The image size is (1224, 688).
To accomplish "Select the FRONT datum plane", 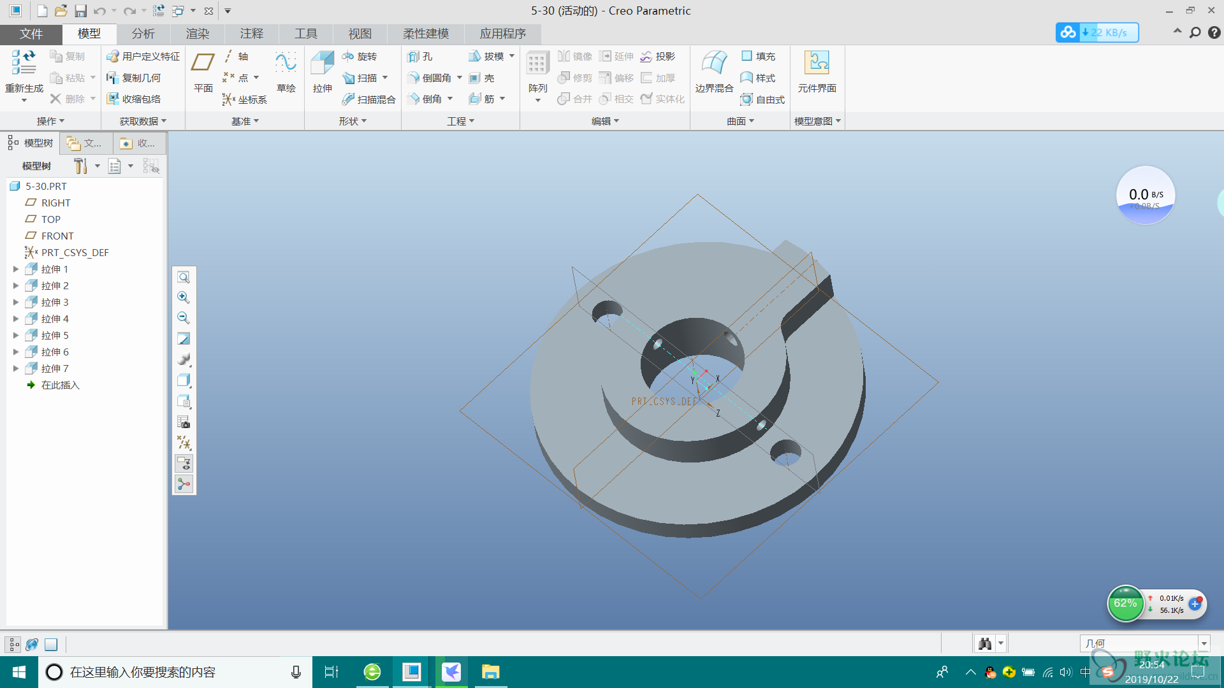I will 49,236.
